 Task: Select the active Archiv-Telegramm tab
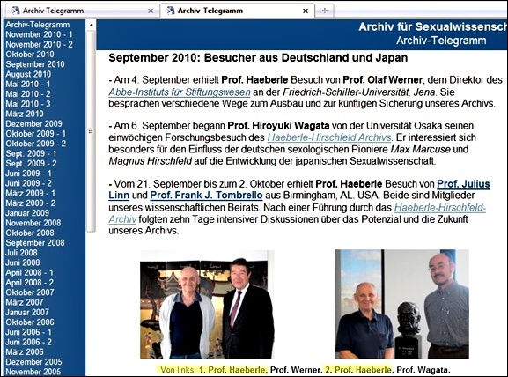coord(237,11)
